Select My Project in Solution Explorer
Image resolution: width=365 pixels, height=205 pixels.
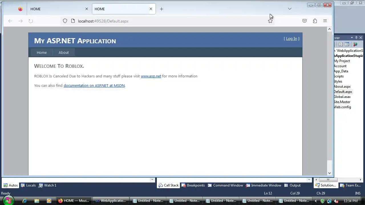coord(342,61)
